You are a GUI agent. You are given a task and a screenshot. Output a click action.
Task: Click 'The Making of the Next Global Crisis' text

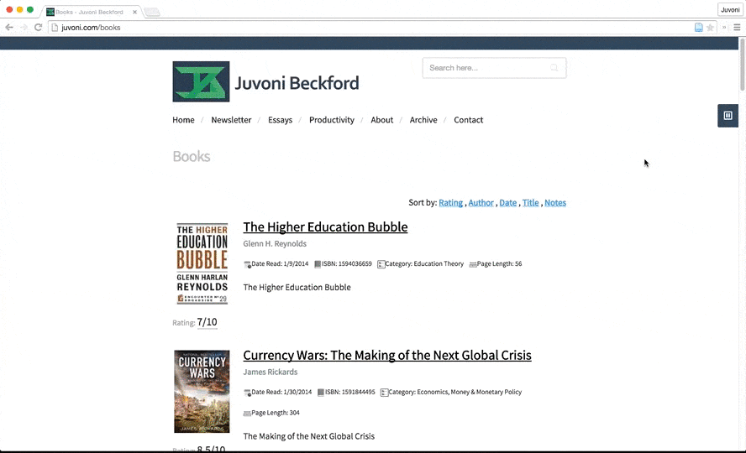pos(309,436)
